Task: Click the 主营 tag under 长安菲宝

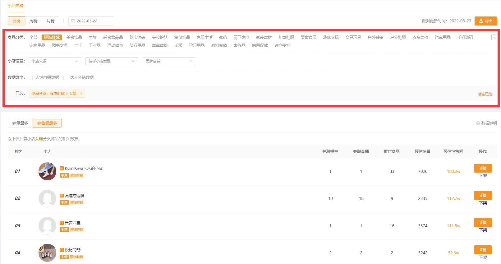Action: pos(64,230)
